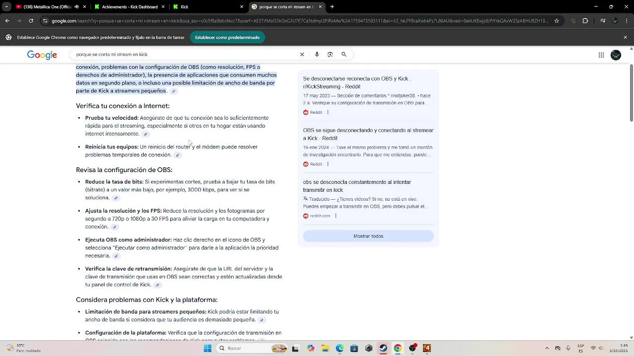Open more options for reddit.com result
Image resolution: width=634 pixels, height=356 pixels.
[x=336, y=216]
